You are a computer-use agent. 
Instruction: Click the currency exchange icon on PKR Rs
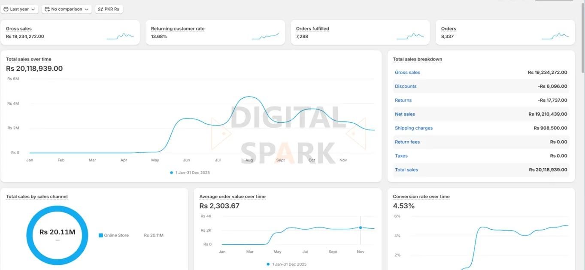point(101,9)
